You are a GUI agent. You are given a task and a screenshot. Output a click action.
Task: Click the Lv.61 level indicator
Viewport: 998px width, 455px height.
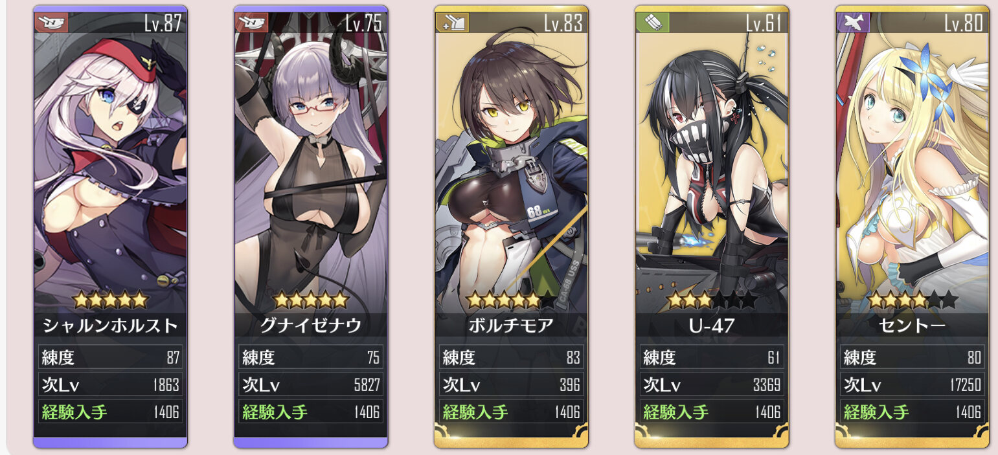pyautogui.click(x=765, y=23)
